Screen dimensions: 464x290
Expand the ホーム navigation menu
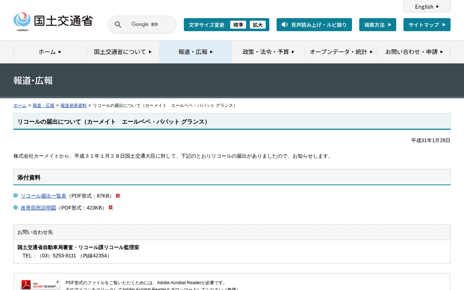tap(50, 52)
